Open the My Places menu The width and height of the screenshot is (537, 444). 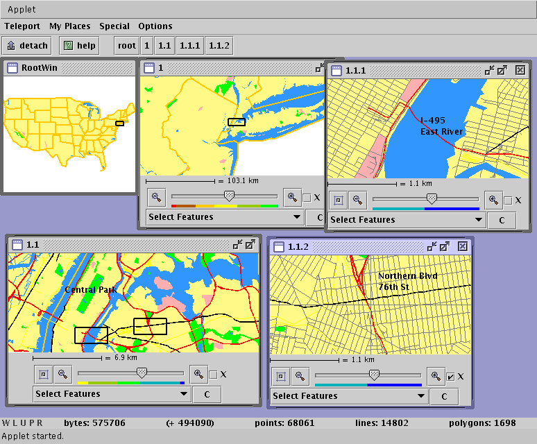coord(69,26)
